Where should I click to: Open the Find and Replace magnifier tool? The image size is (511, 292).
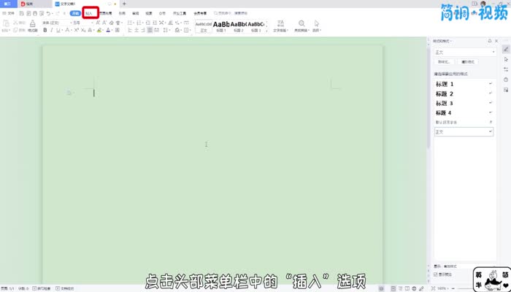pyautogui.click(x=301, y=24)
